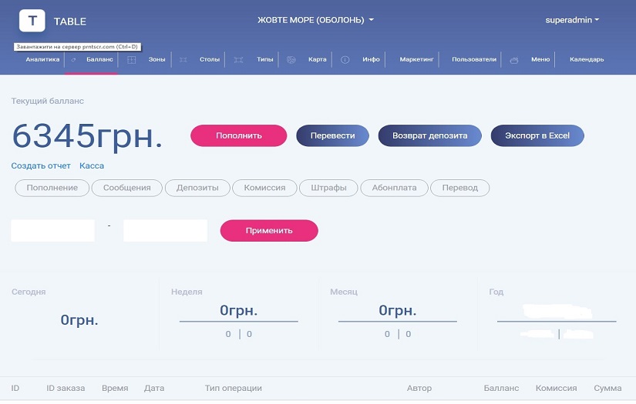Click the 0грн. value under Месяц

398,310
